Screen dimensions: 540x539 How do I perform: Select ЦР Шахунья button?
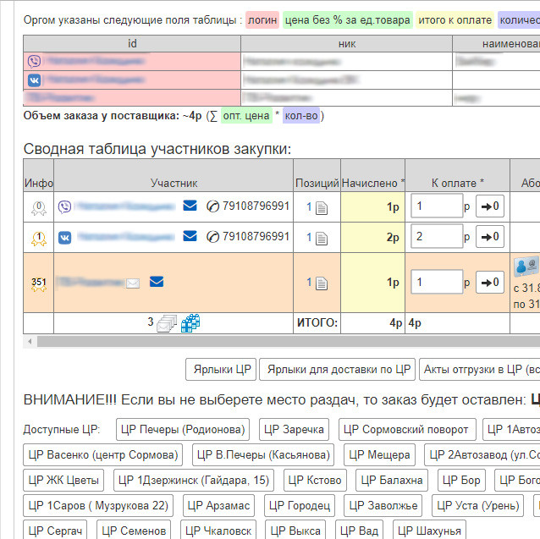(429, 530)
